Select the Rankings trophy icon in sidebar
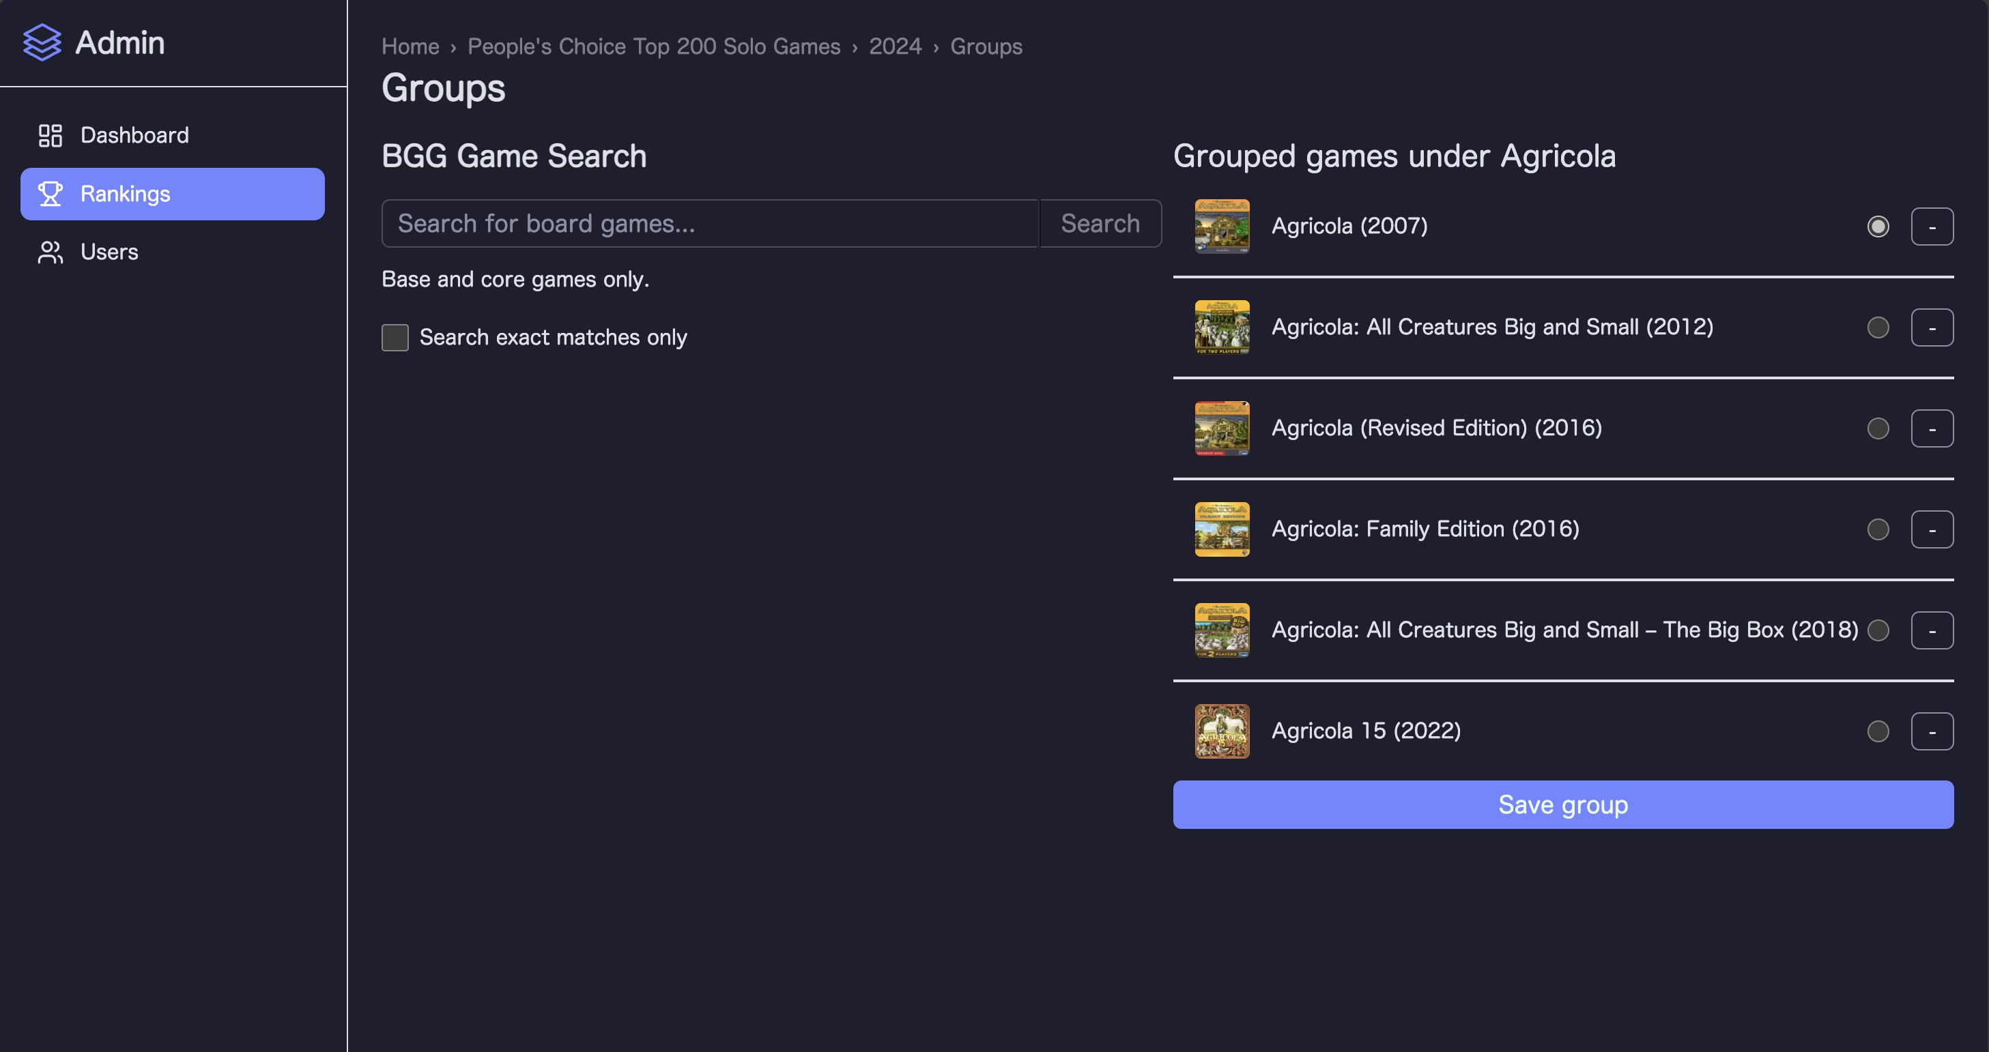This screenshot has width=1989, height=1052. [x=51, y=194]
